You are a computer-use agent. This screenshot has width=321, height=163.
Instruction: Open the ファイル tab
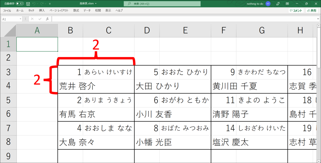[7, 10]
